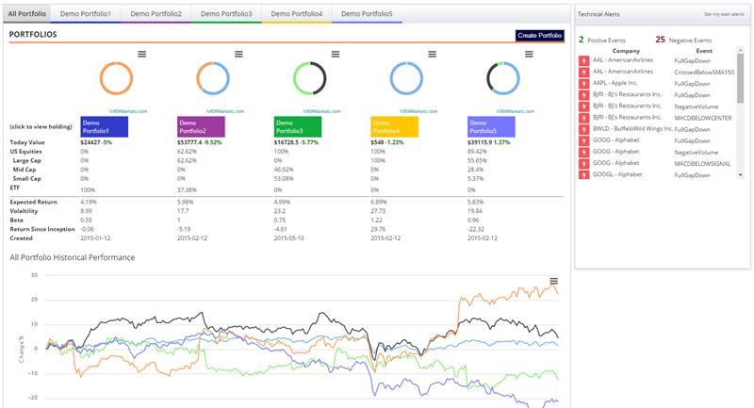Open iVIEWMarkets.com link under Portfolio1 donut

[x=128, y=111]
